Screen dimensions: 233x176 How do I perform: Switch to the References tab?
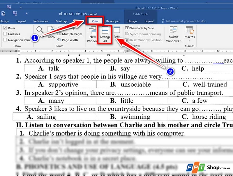click(41, 21)
